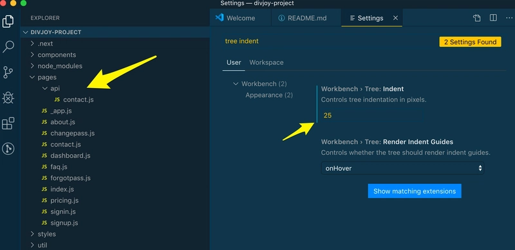The width and height of the screenshot is (515, 250).
Task: Collapse the api folder
Action: 115,88
